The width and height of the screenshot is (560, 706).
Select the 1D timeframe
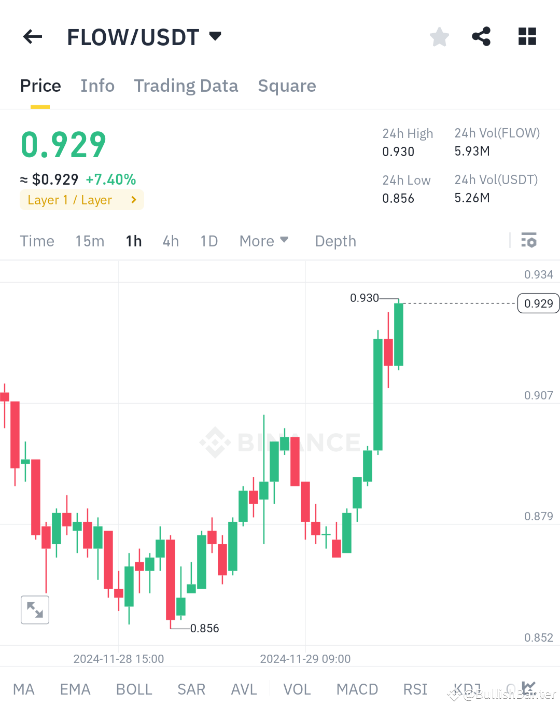[209, 241]
